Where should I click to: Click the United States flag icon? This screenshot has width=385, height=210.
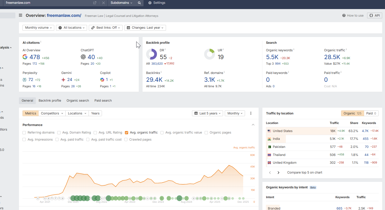[x=269, y=131]
